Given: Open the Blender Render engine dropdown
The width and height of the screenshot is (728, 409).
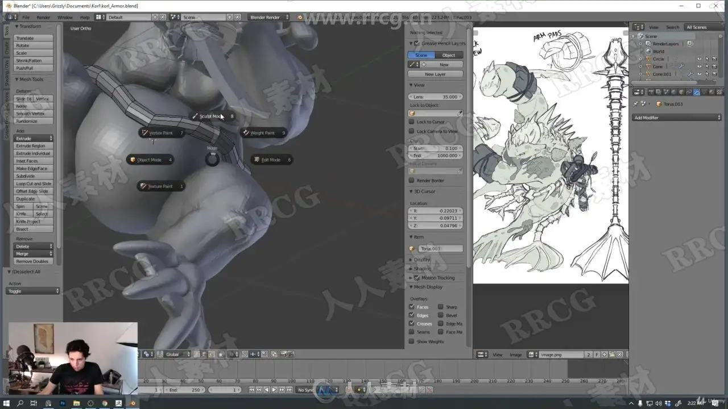Looking at the screenshot, I should tap(269, 18).
